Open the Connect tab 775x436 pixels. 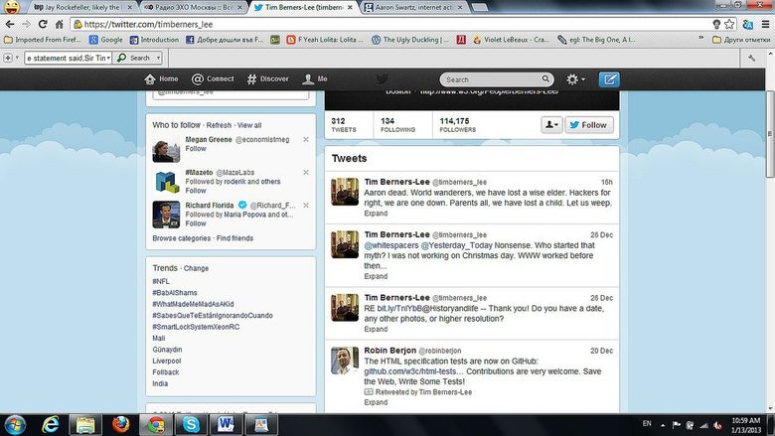click(213, 79)
